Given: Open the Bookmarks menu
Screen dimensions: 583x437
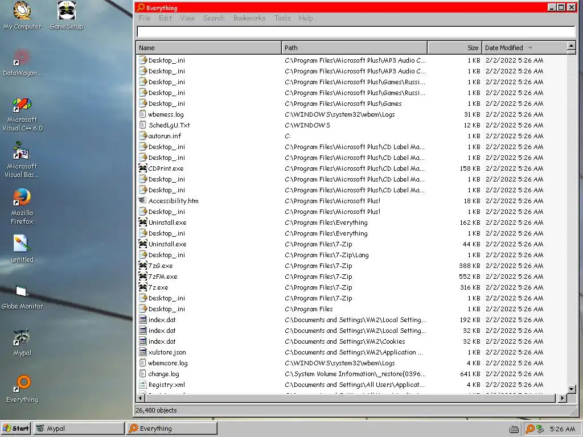Looking at the screenshot, I should pos(249,18).
